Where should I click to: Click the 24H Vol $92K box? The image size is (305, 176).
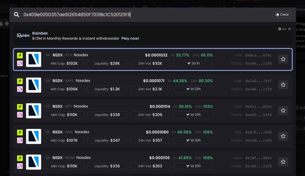click(x=150, y=64)
